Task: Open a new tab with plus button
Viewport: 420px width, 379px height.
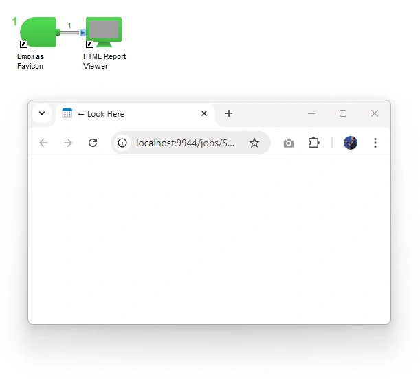Action: (x=229, y=113)
